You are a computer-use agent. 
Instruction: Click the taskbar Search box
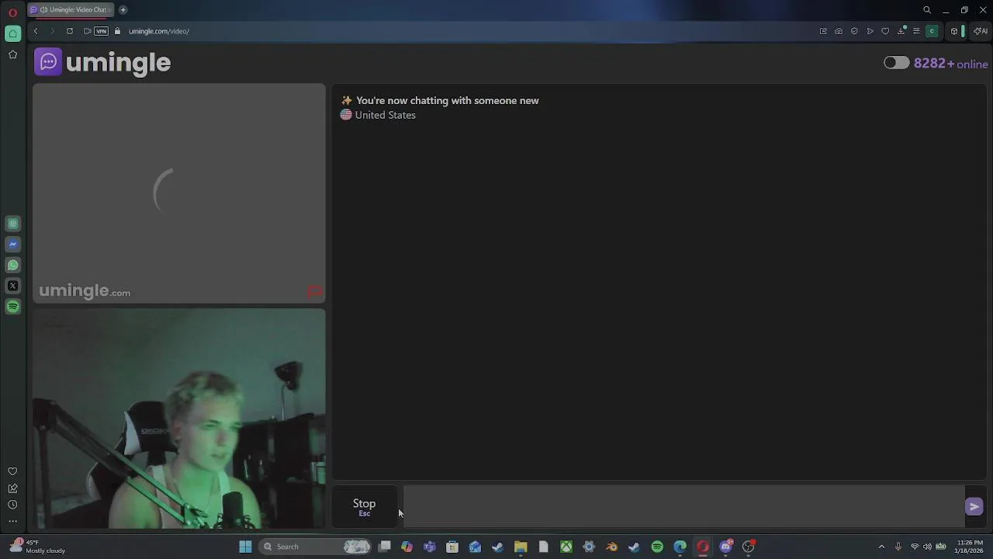316,547
